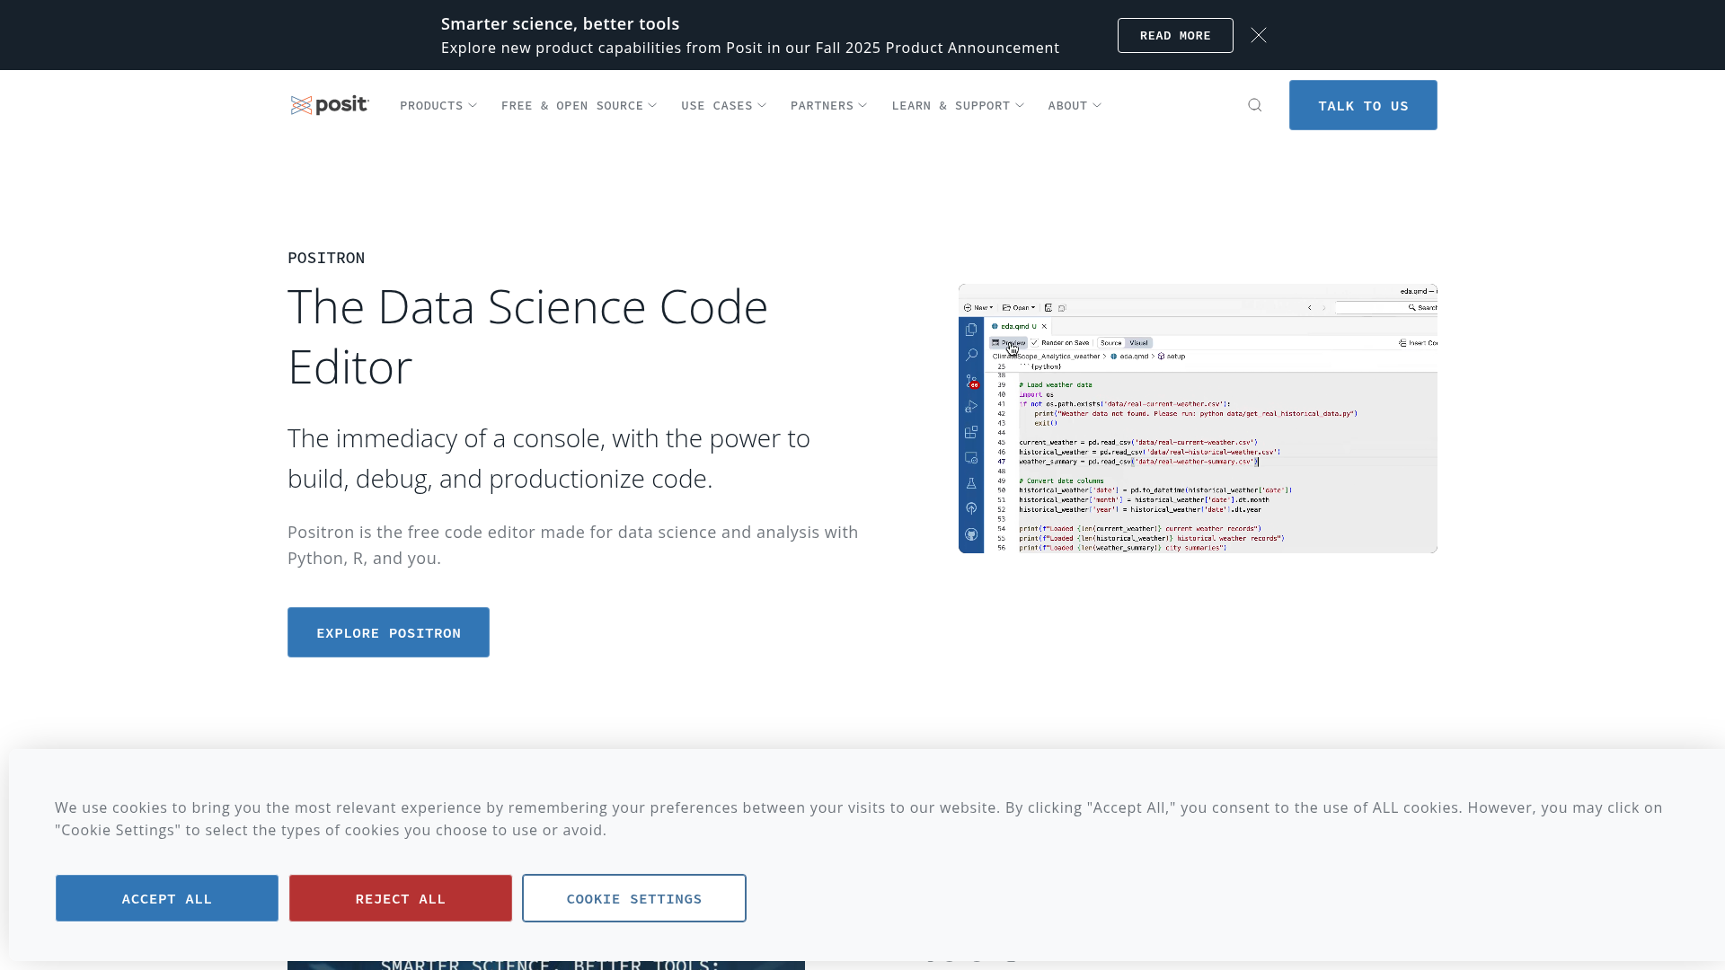Toggle the Render on Save checkbox
The width and height of the screenshot is (1725, 970).
pos(1035,343)
